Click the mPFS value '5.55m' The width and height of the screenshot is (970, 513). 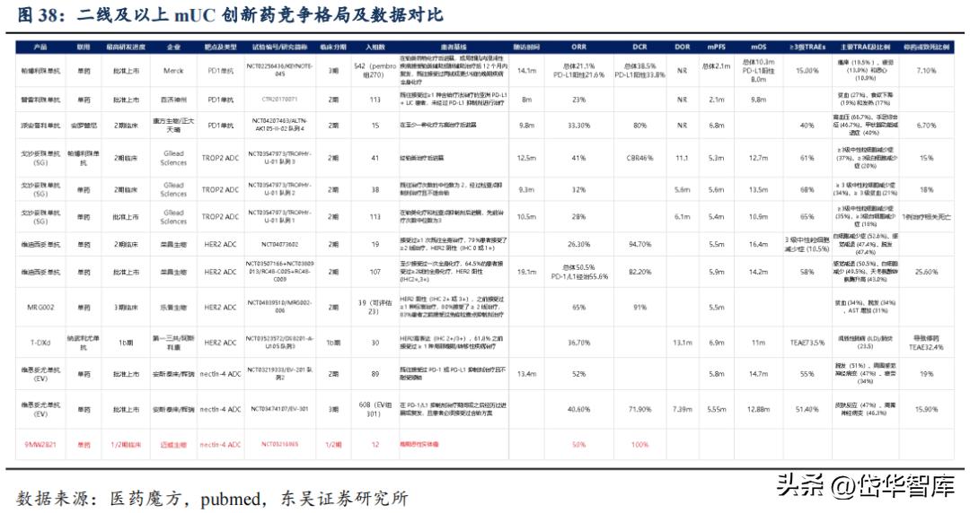click(x=717, y=409)
